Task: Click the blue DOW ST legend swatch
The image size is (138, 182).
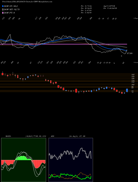Action: (x=3, y=6)
